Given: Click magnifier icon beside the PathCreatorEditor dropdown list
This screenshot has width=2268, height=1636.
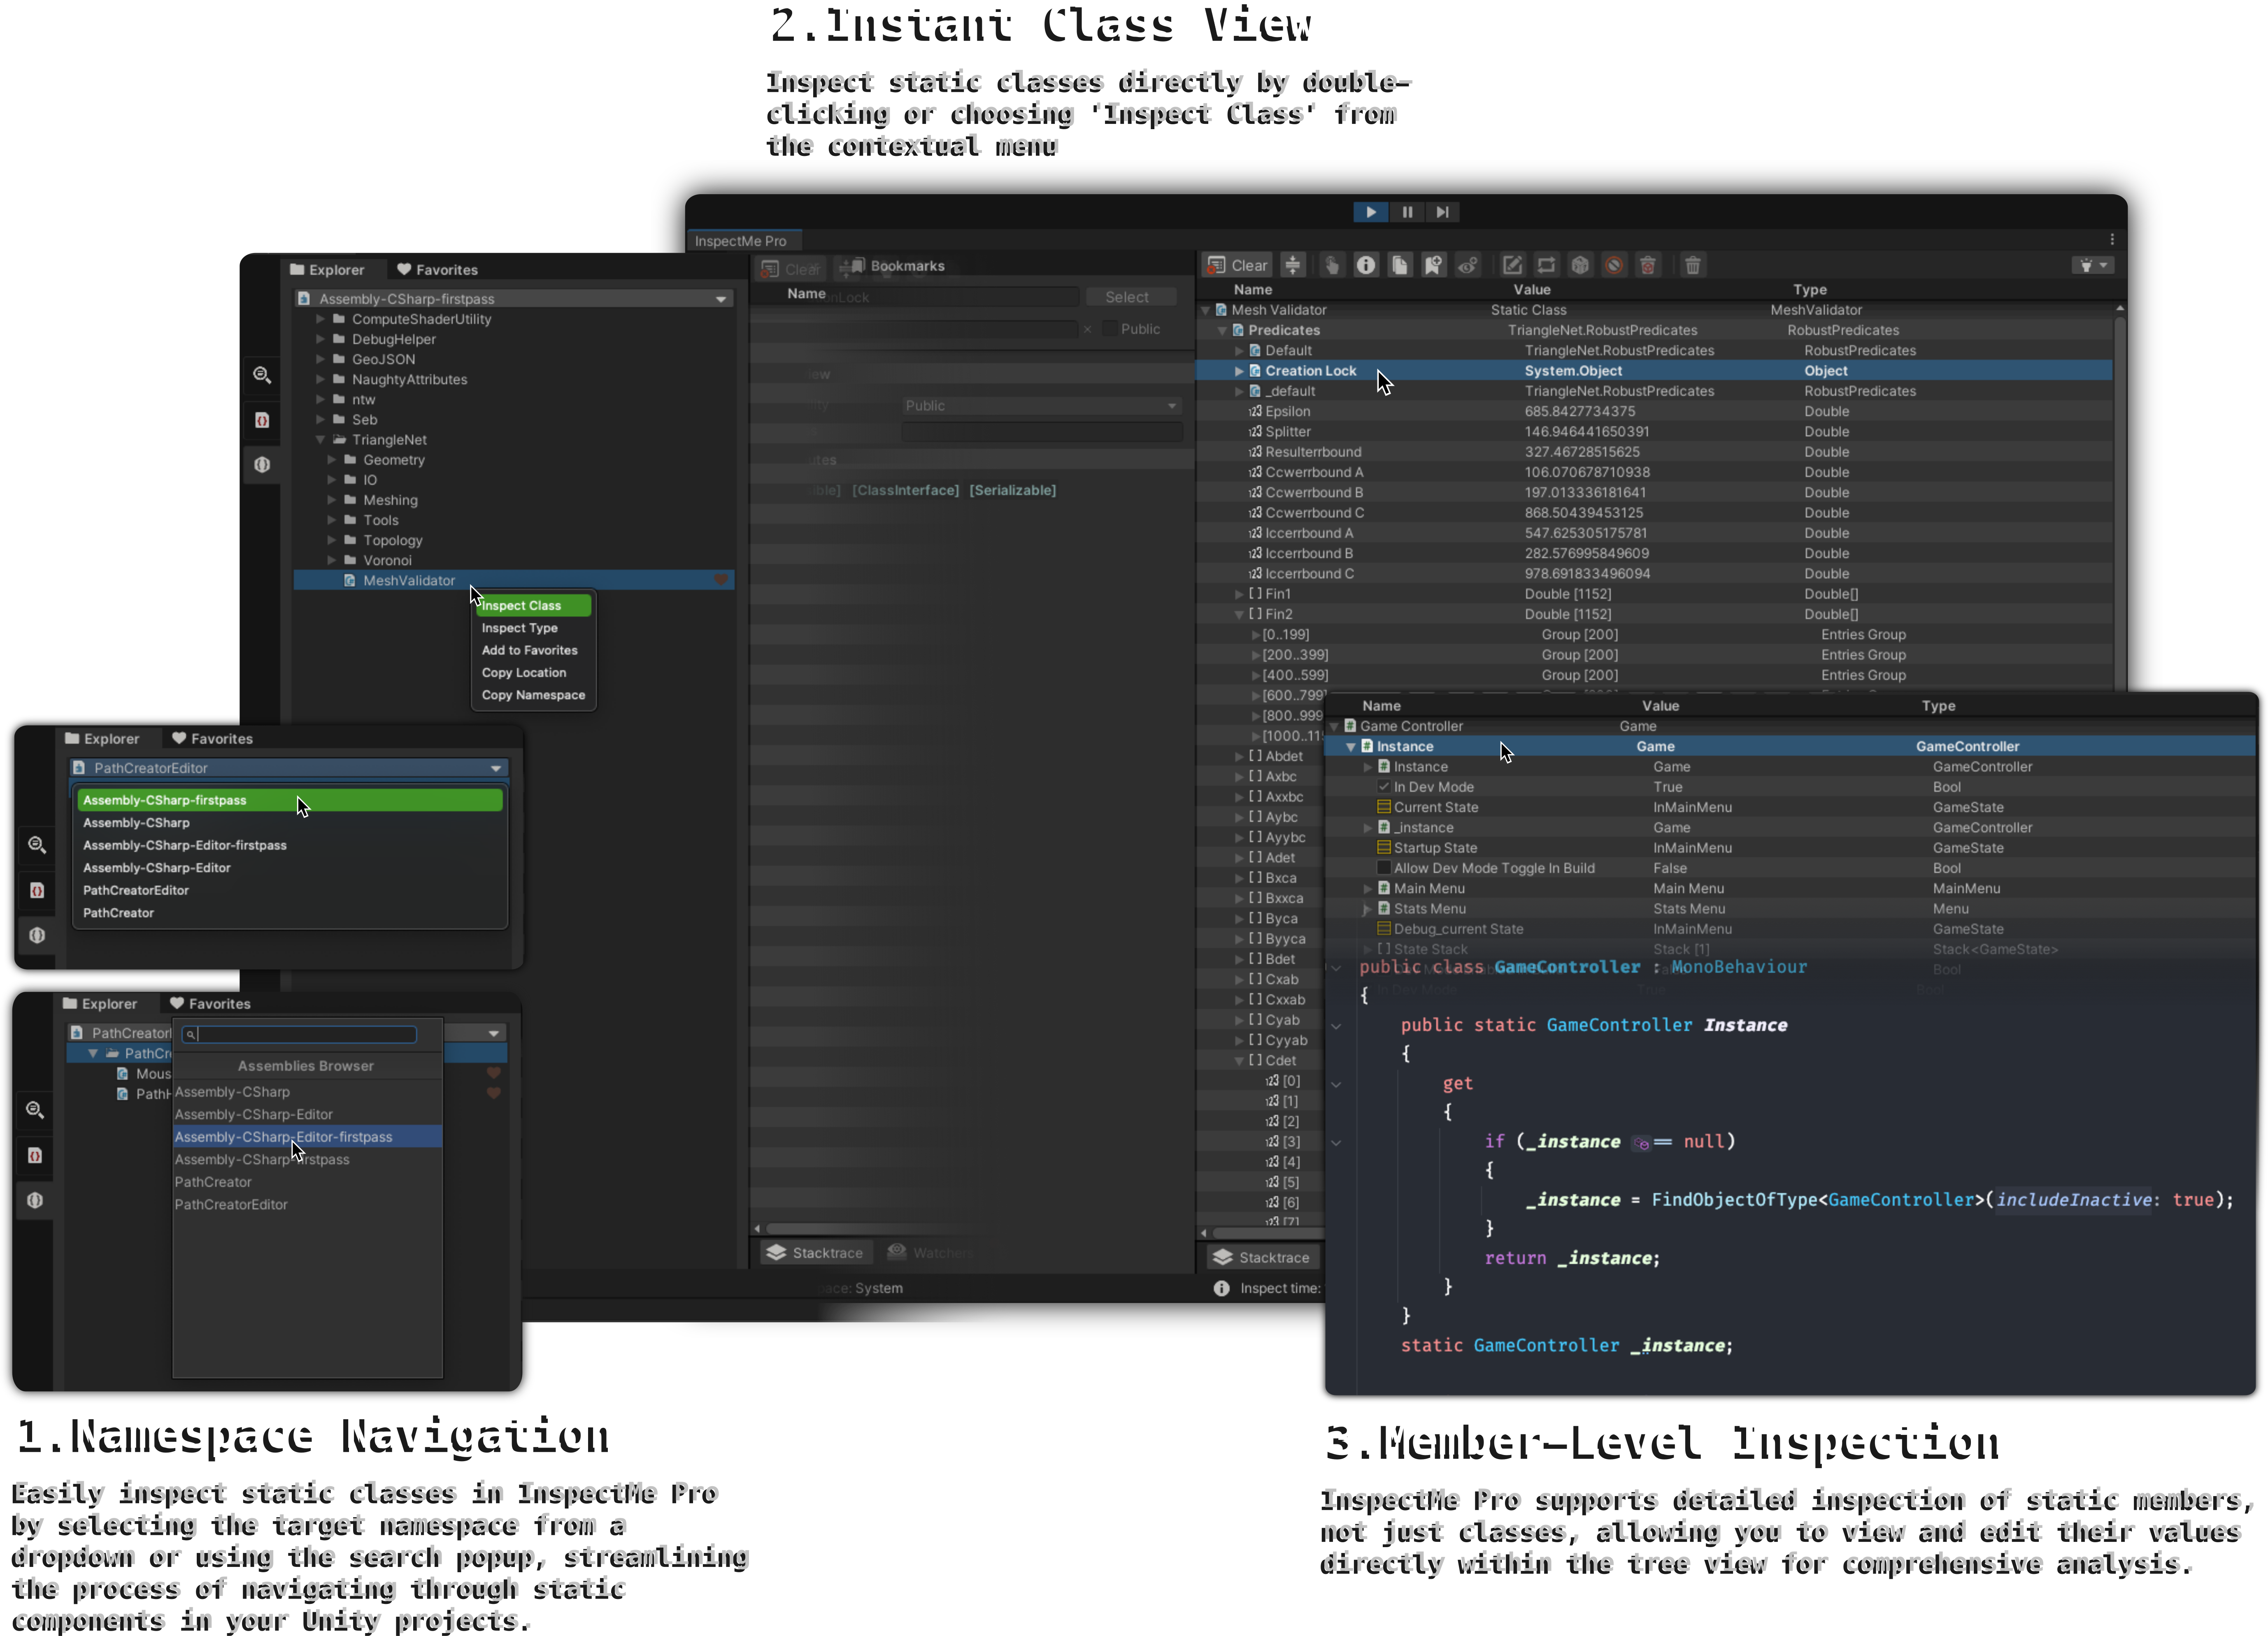Looking at the screenshot, I should [x=37, y=845].
